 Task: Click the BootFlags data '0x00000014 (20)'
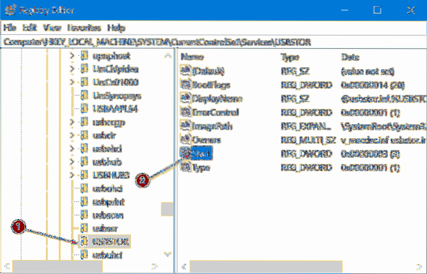coord(373,84)
